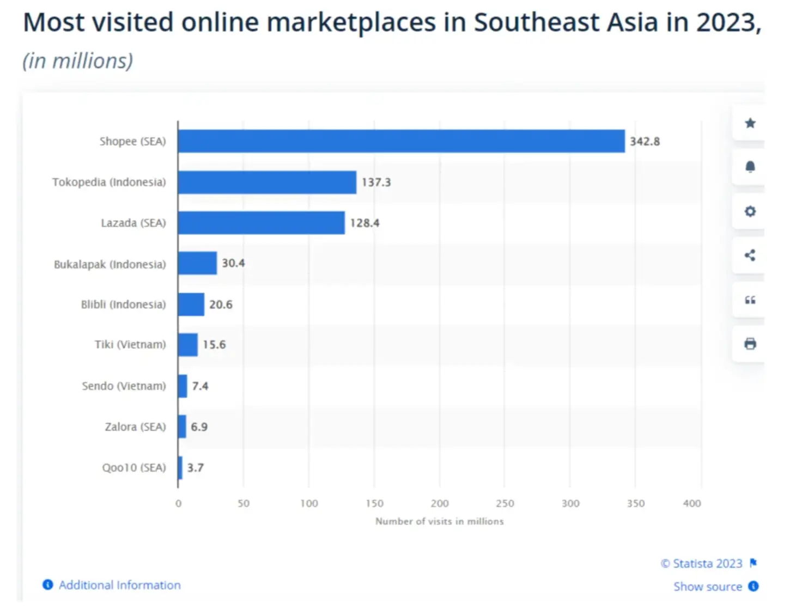Click the Number of visits axis title

coord(439,521)
